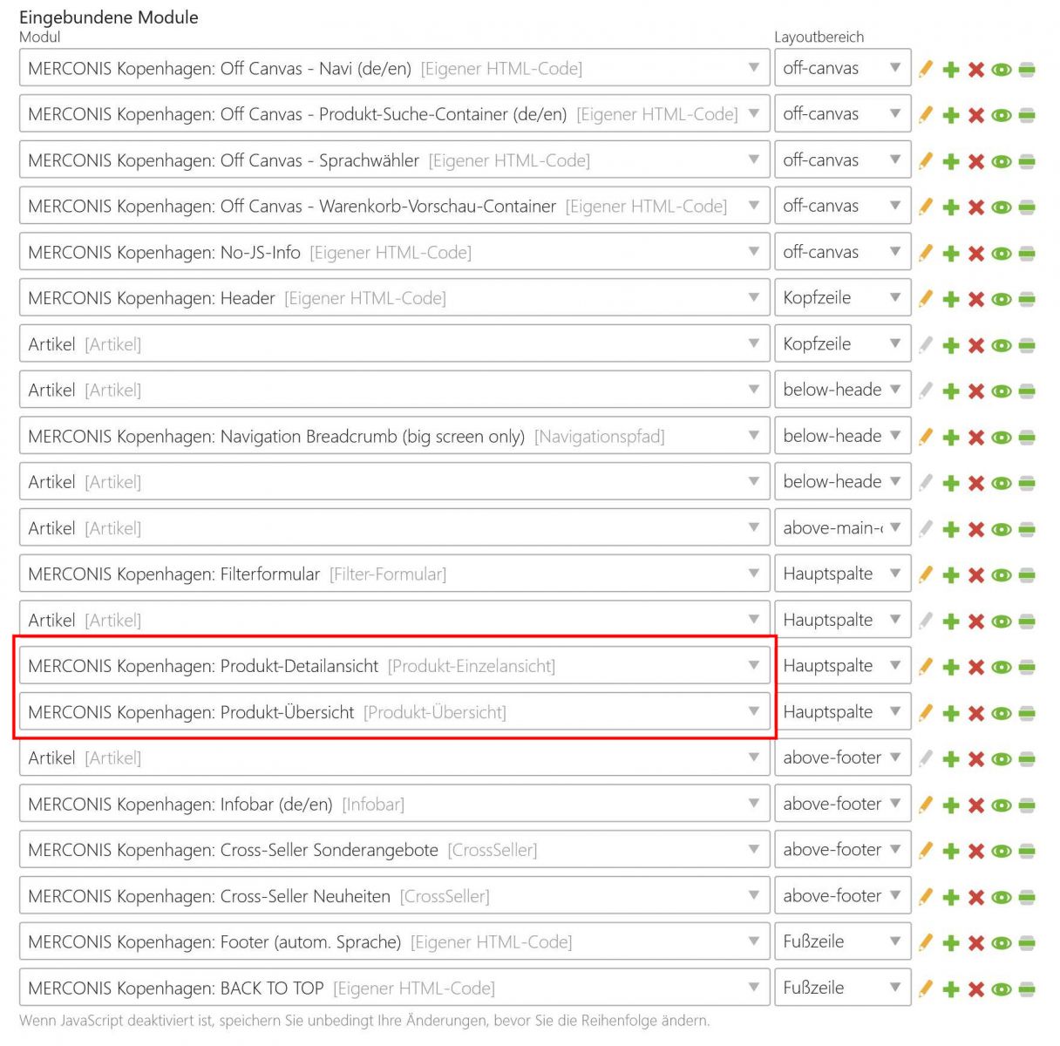
Task: Open the layout area dropdown for Sprachwähler row
Action: point(842,160)
